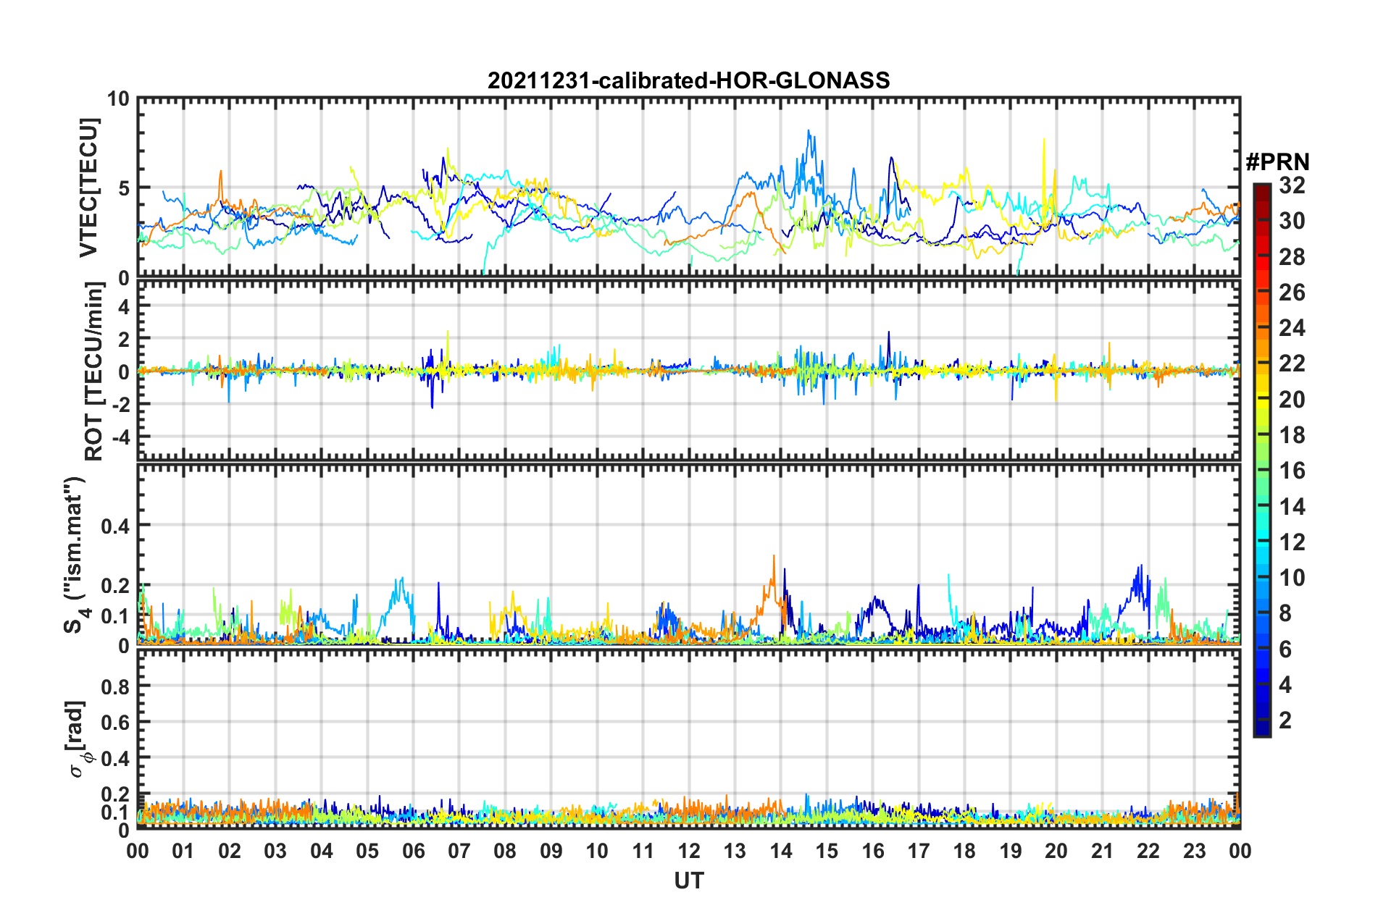Screen dimensions: 1378x921
Task: Click the UT x-axis label
Action: [688, 880]
